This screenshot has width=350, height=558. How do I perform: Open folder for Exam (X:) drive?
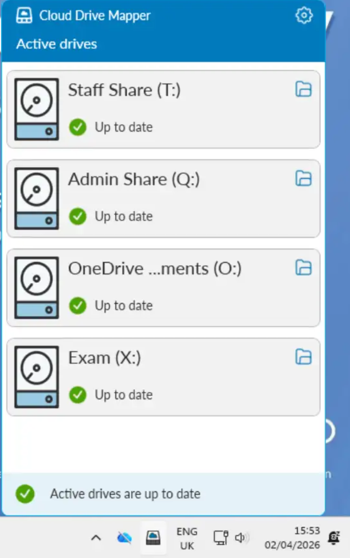point(303,357)
